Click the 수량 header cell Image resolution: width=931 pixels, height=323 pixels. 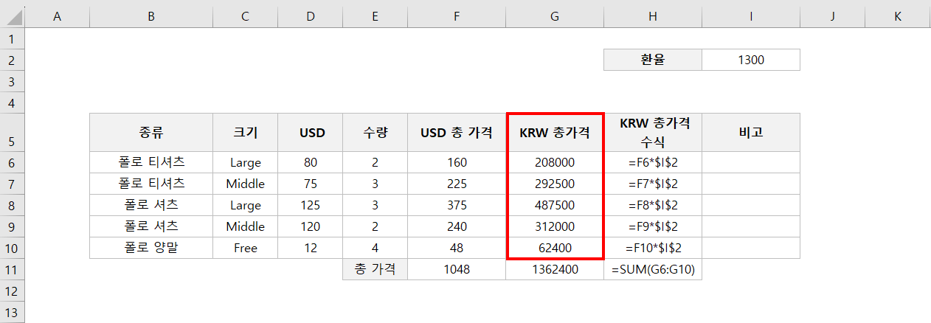[375, 133]
